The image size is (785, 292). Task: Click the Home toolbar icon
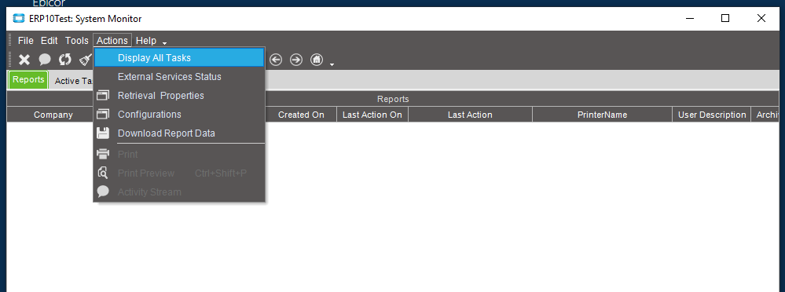(317, 60)
